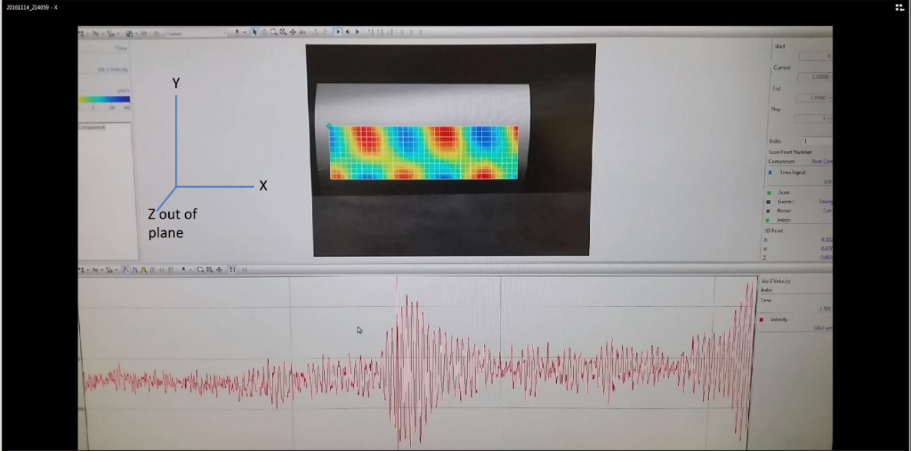Activate the pan tool in top toolbar

click(292, 32)
